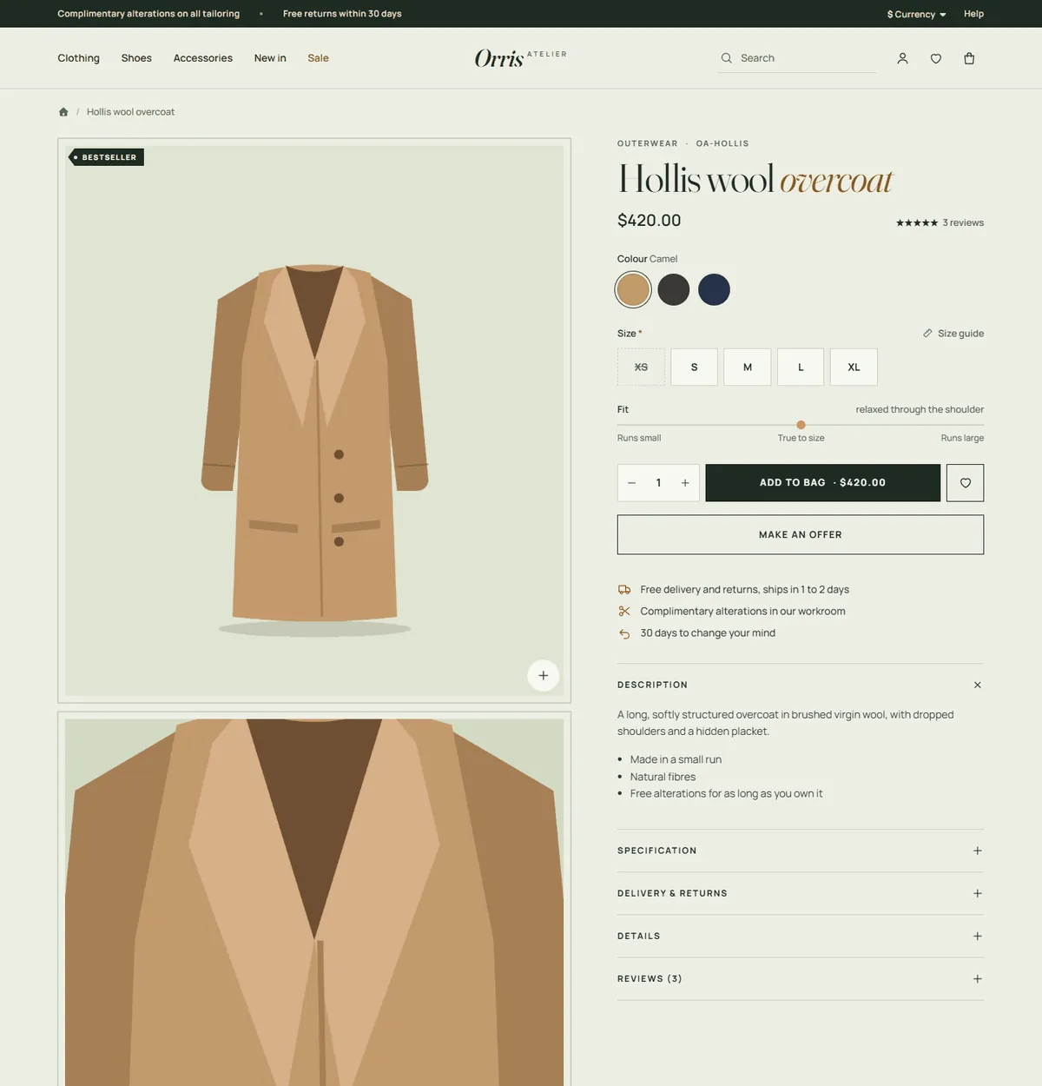Select size XS

point(641,367)
